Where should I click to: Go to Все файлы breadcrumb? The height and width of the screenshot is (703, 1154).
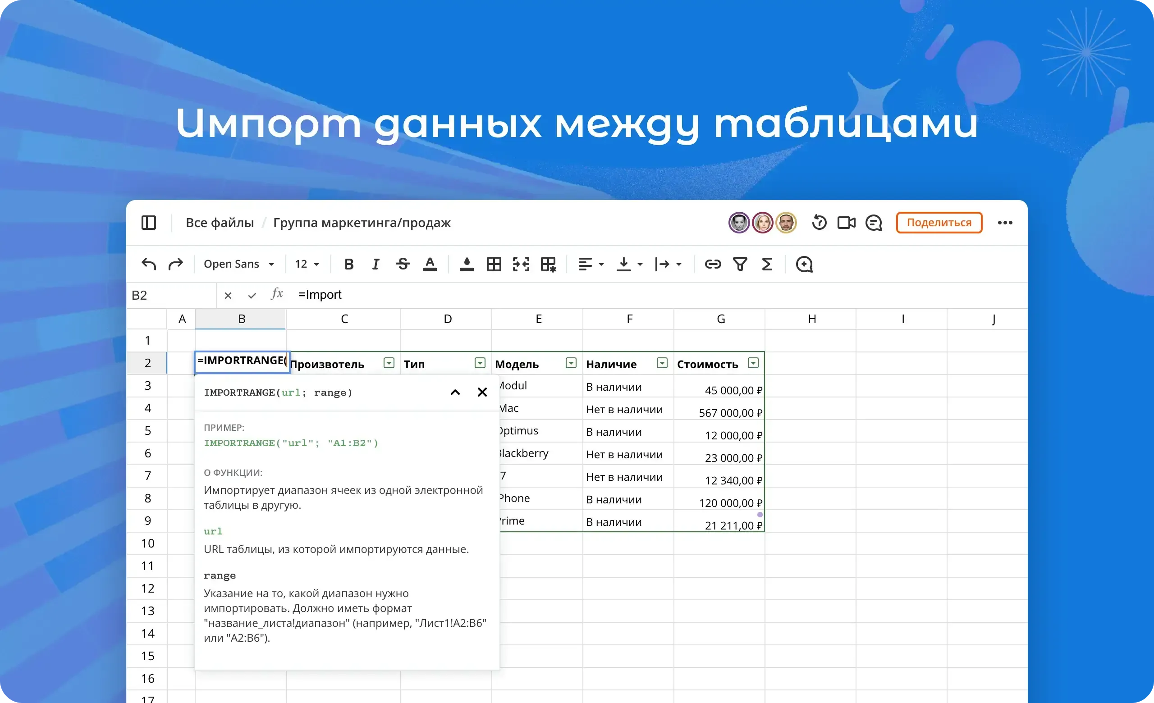coord(220,223)
